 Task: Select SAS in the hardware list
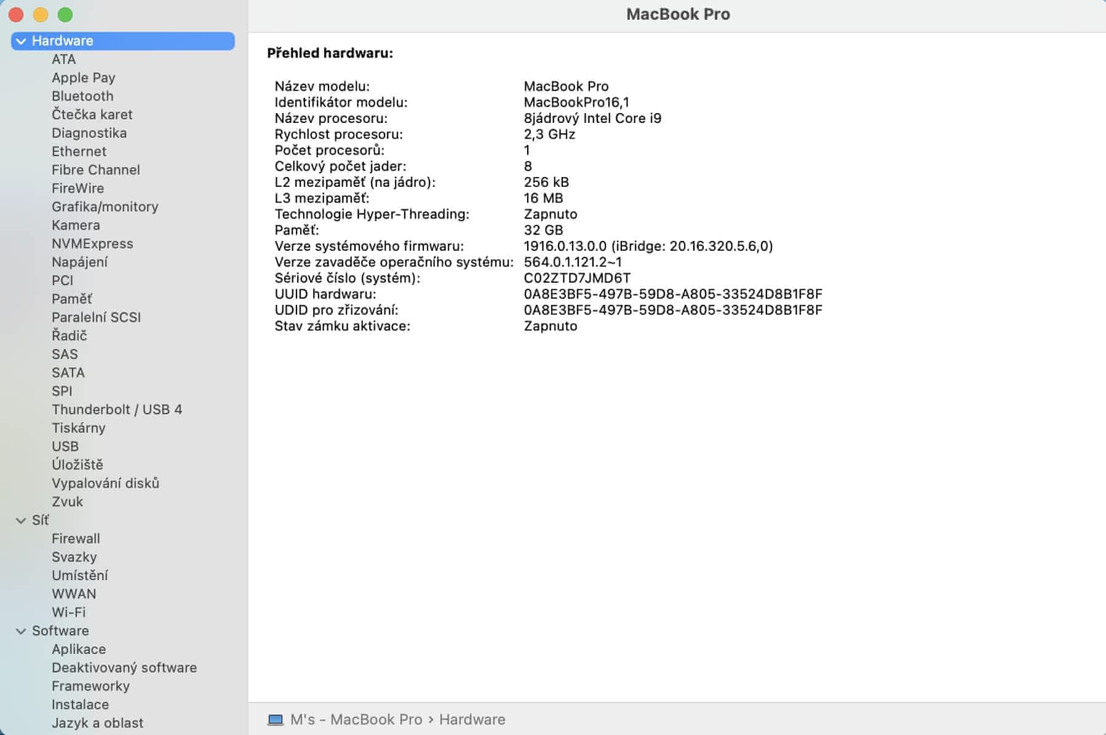pyautogui.click(x=65, y=355)
